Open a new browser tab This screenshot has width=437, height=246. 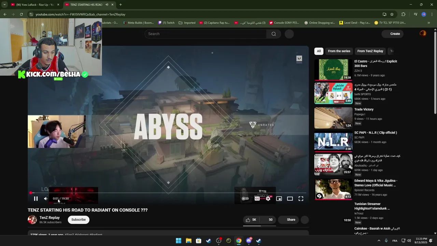(x=121, y=5)
